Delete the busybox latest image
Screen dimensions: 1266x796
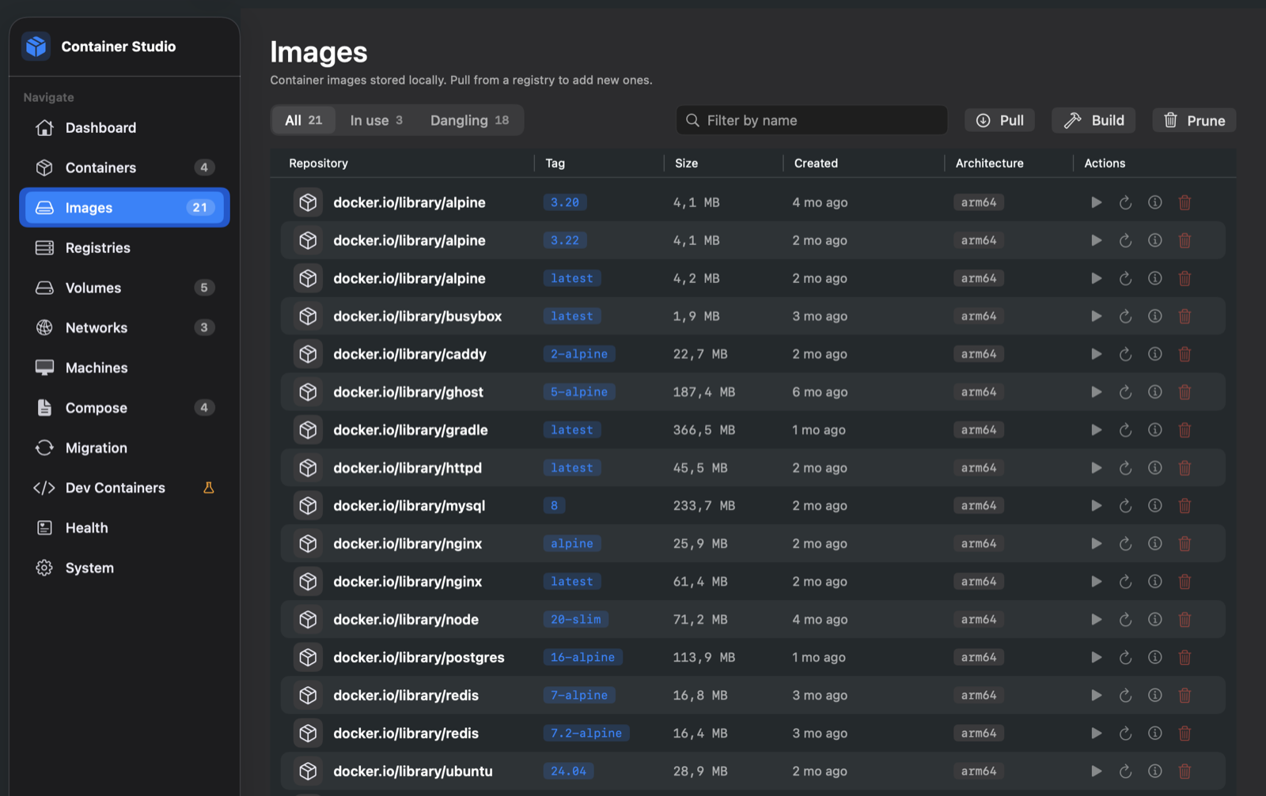coord(1185,316)
